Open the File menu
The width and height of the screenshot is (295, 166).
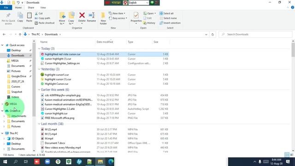(x=6, y=7)
